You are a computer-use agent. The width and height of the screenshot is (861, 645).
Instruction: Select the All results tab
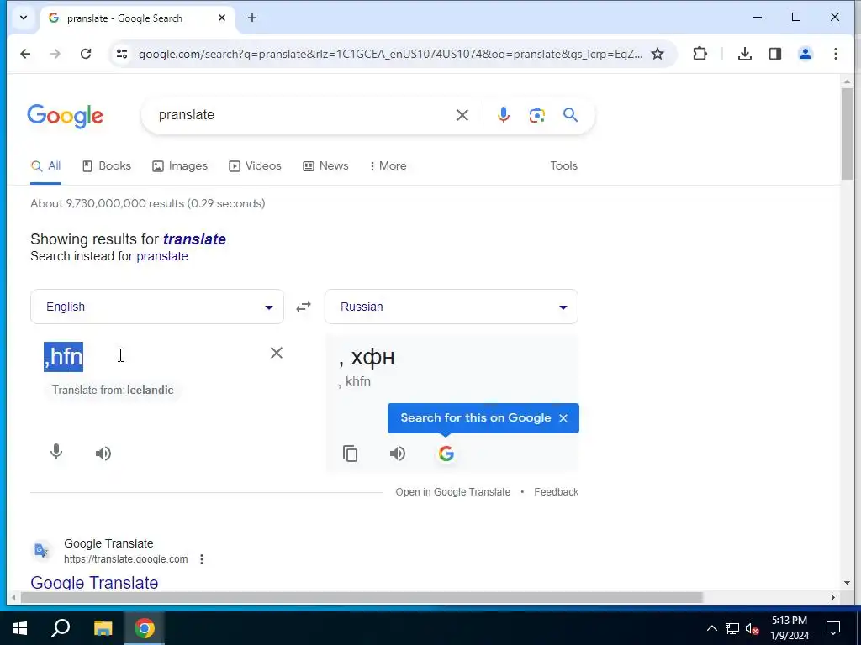[x=45, y=165]
